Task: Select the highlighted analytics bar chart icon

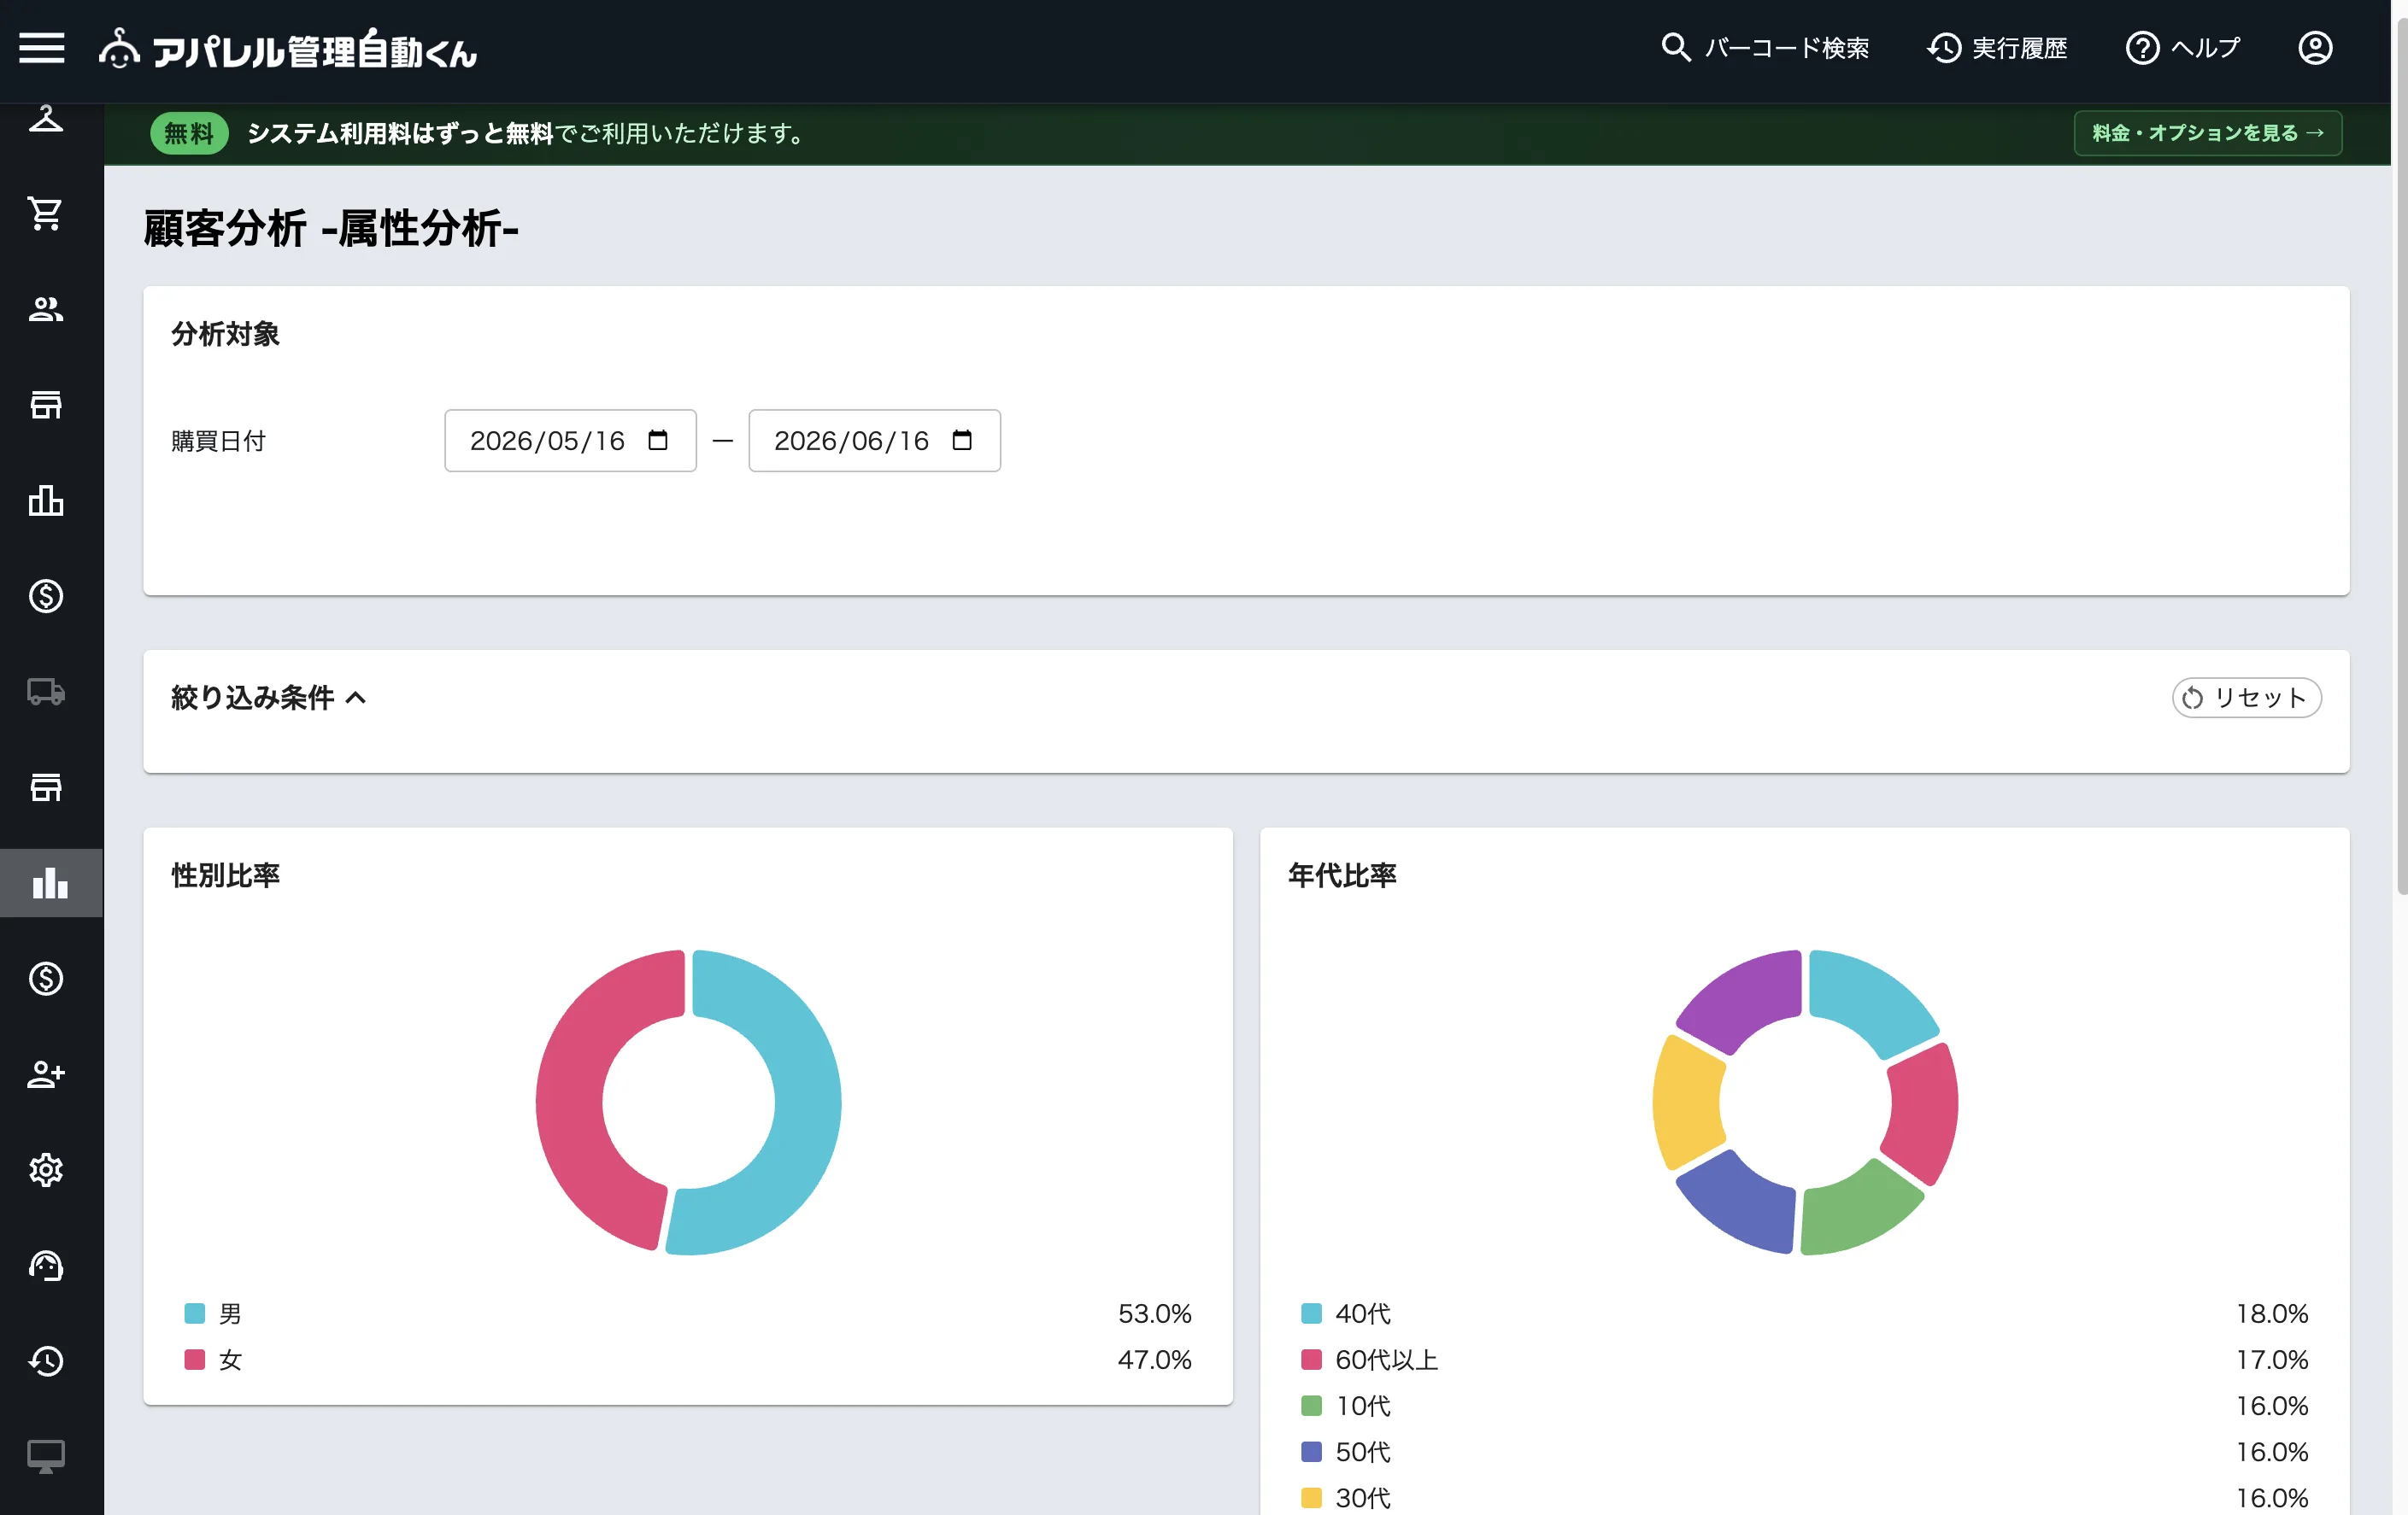Action: coord(51,882)
